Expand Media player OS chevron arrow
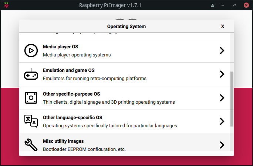Image resolution: width=253 pixels, height=166 pixels. [x=222, y=51]
